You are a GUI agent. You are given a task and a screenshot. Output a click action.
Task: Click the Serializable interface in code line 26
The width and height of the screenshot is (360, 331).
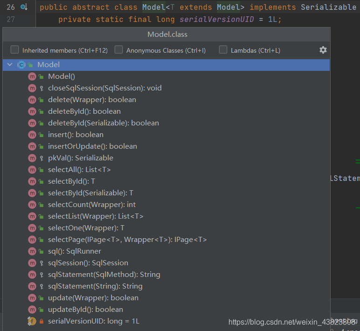[329, 7]
